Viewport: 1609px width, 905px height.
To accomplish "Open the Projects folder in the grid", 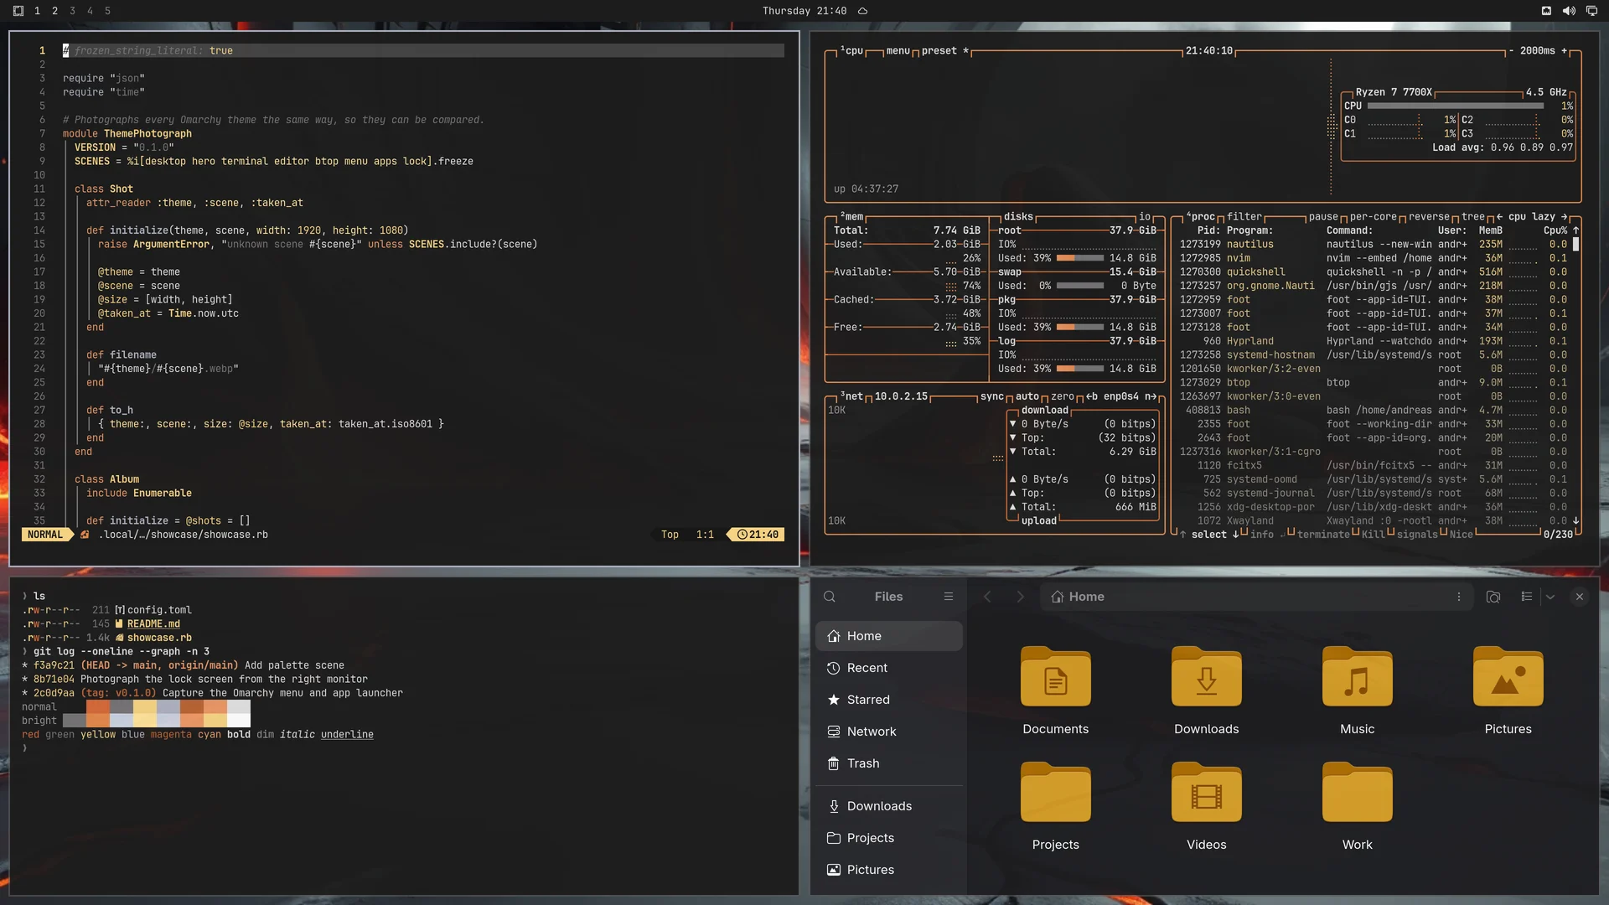I will pyautogui.click(x=1055, y=793).
